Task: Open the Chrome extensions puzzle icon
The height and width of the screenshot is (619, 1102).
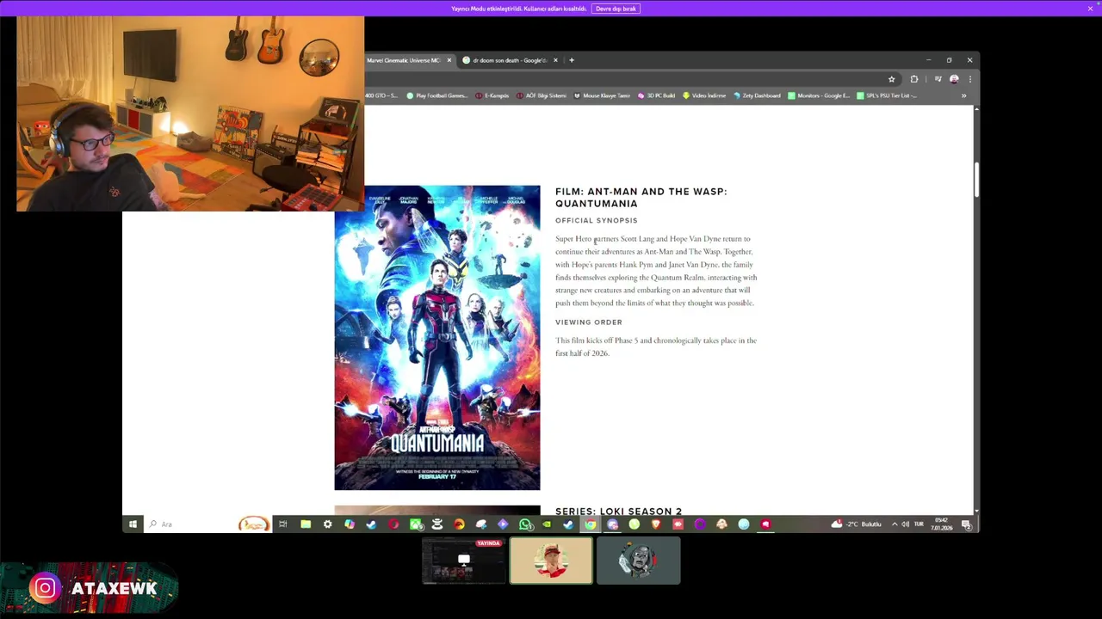Action: [914, 79]
